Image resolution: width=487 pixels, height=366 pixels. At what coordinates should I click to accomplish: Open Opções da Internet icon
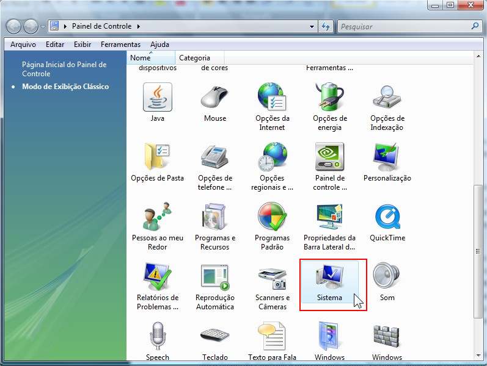(x=272, y=98)
